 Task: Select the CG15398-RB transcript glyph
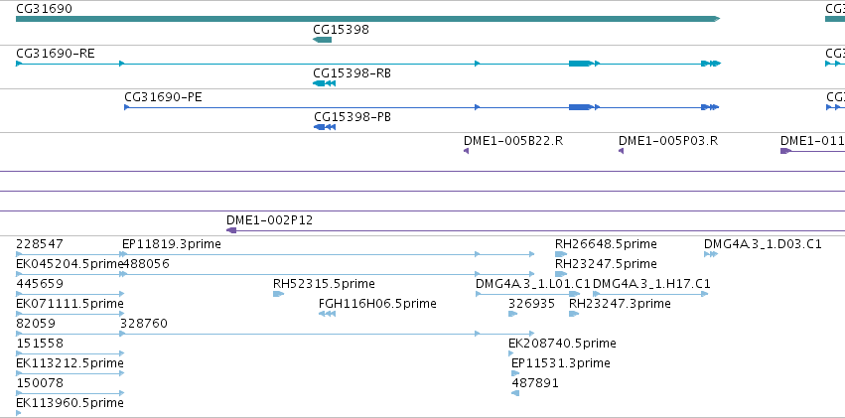[x=324, y=83]
